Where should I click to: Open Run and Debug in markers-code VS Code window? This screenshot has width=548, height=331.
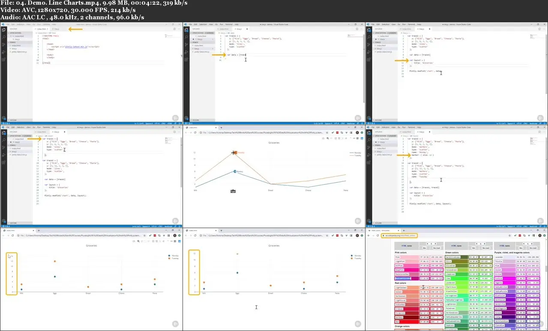click(368, 156)
